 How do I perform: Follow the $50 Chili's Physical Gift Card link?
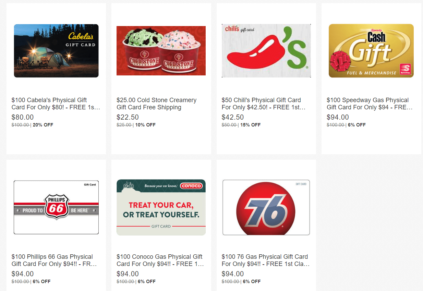[264, 104]
